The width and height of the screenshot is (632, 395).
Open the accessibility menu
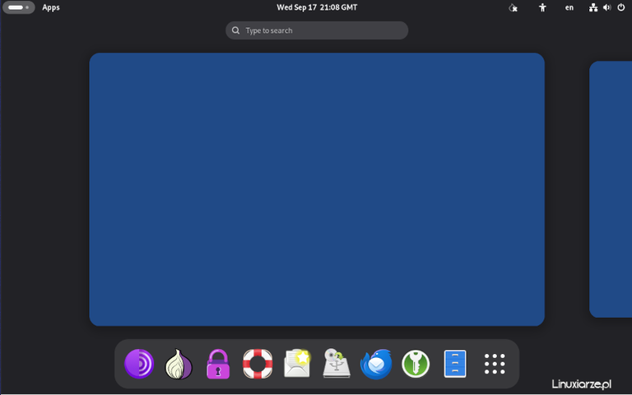point(542,7)
